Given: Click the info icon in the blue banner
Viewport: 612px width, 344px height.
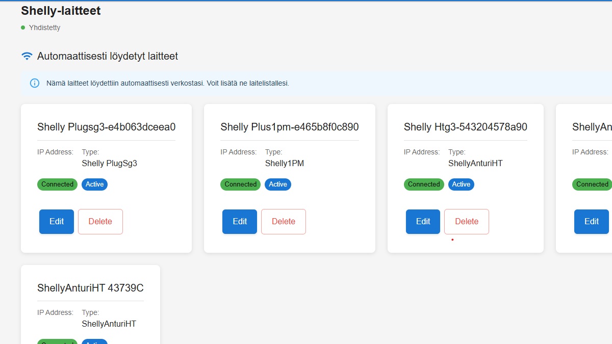Looking at the screenshot, I should click(35, 83).
